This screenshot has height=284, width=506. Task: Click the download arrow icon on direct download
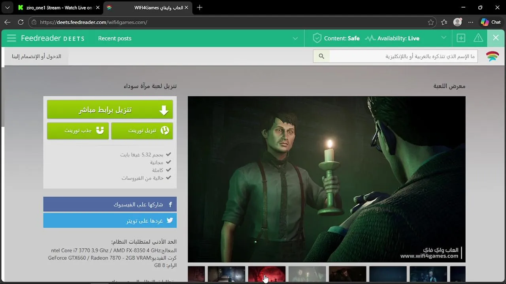coord(164,110)
